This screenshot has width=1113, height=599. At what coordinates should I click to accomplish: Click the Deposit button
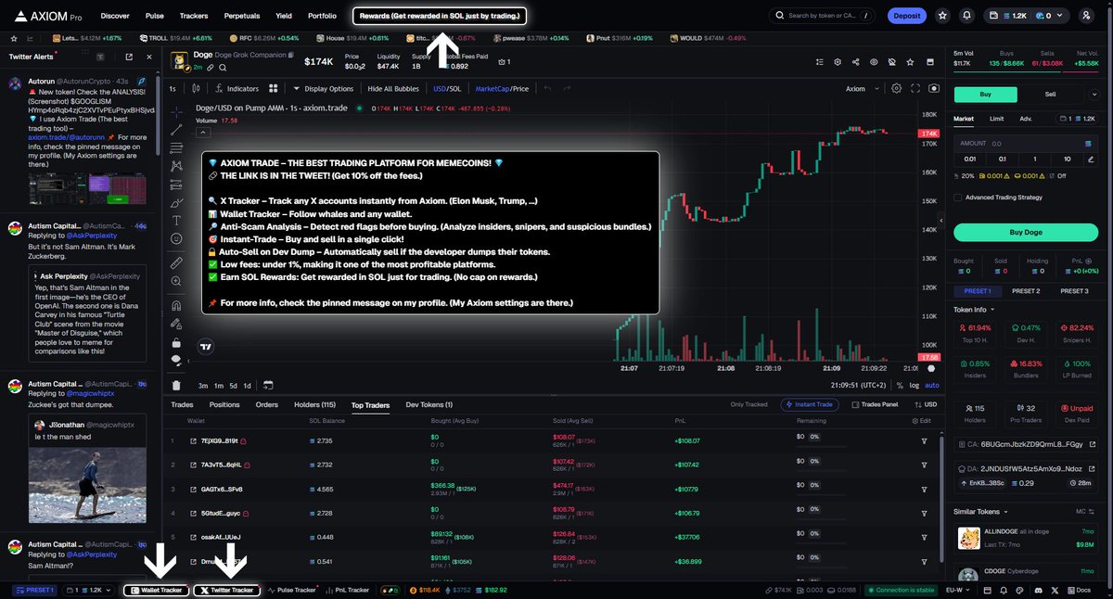tap(906, 16)
